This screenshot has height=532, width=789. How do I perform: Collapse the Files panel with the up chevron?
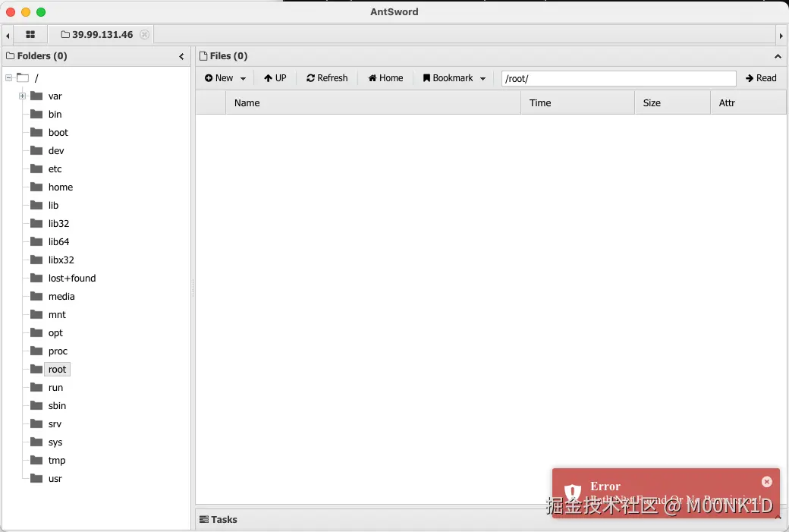(x=778, y=56)
